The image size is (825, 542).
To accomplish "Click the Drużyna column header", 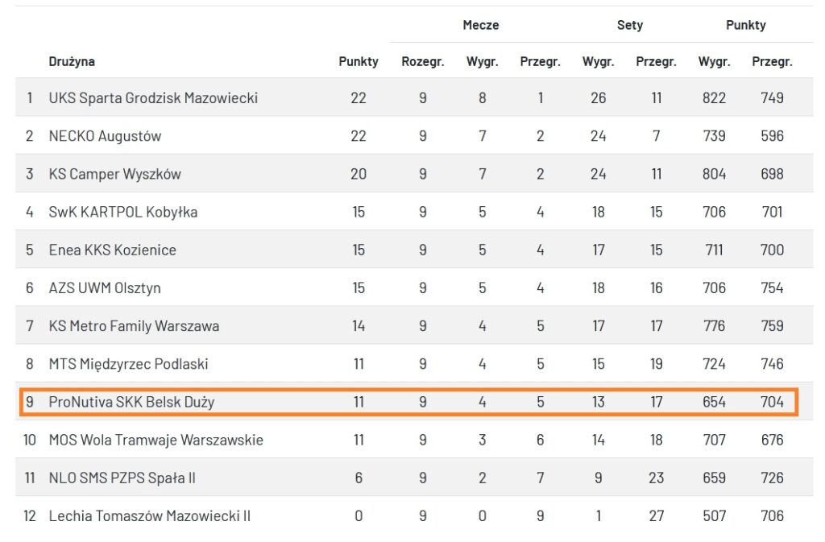I will click(72, 61).
